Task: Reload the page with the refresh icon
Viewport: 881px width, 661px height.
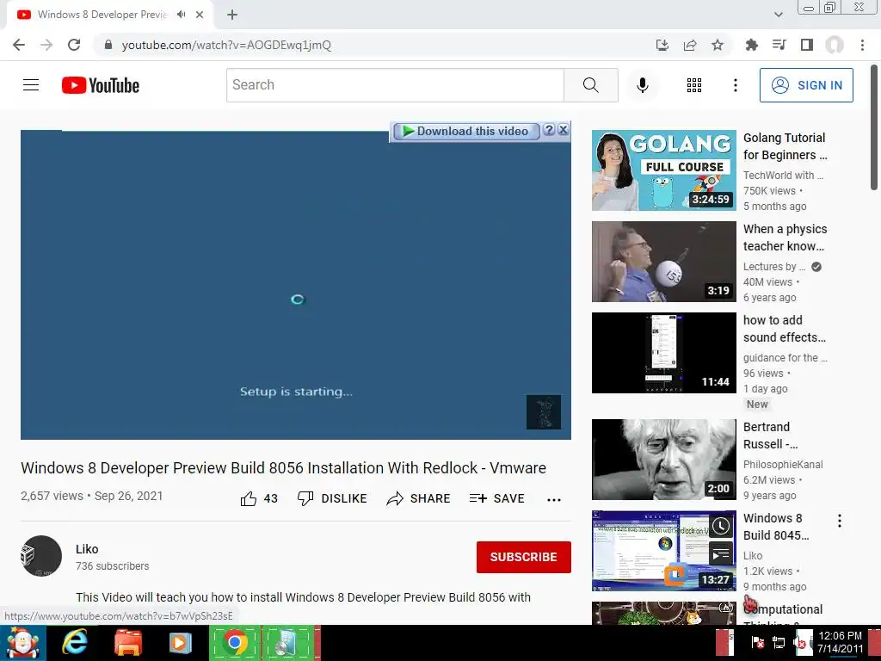Action: tap(74, 45)
